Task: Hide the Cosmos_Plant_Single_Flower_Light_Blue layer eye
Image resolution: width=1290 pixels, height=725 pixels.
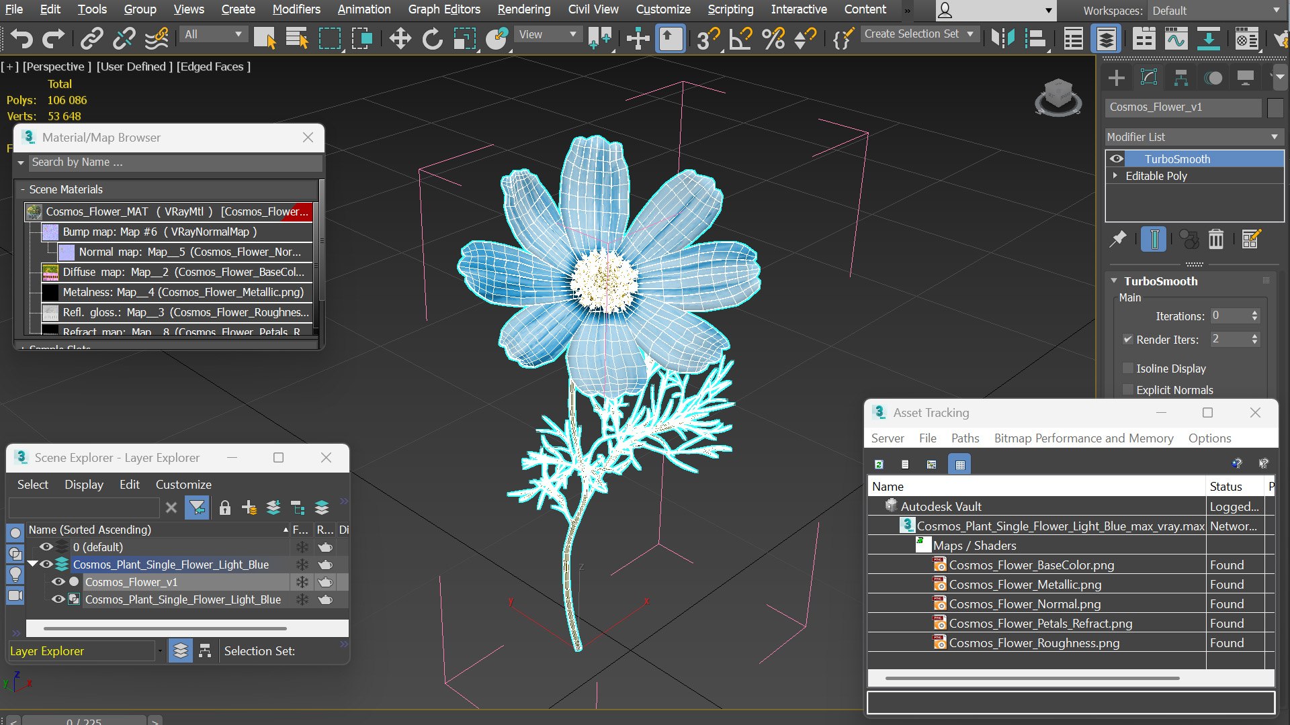Action: click(x=46, y=565)
